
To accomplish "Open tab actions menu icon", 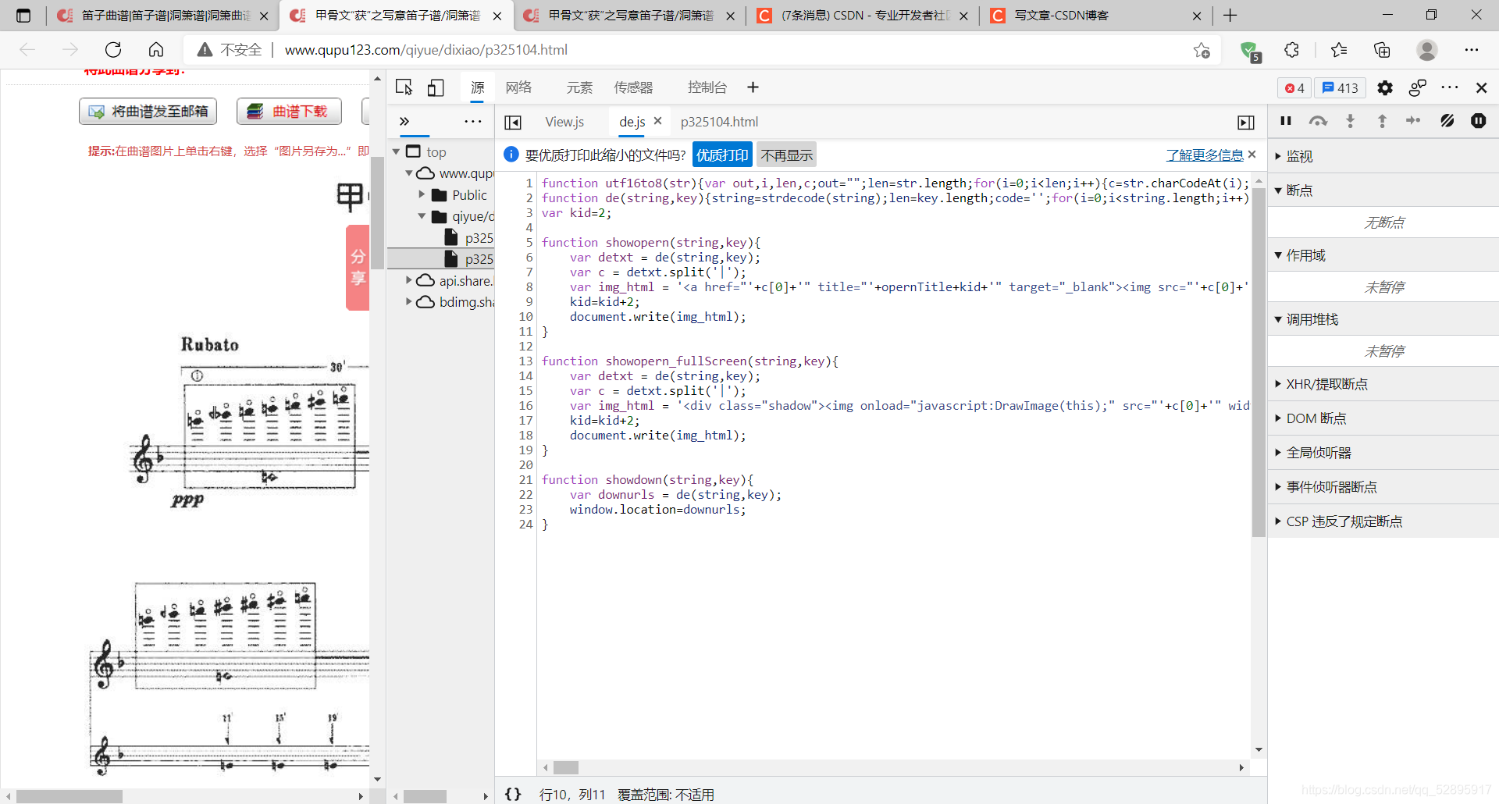I will 23,16.
